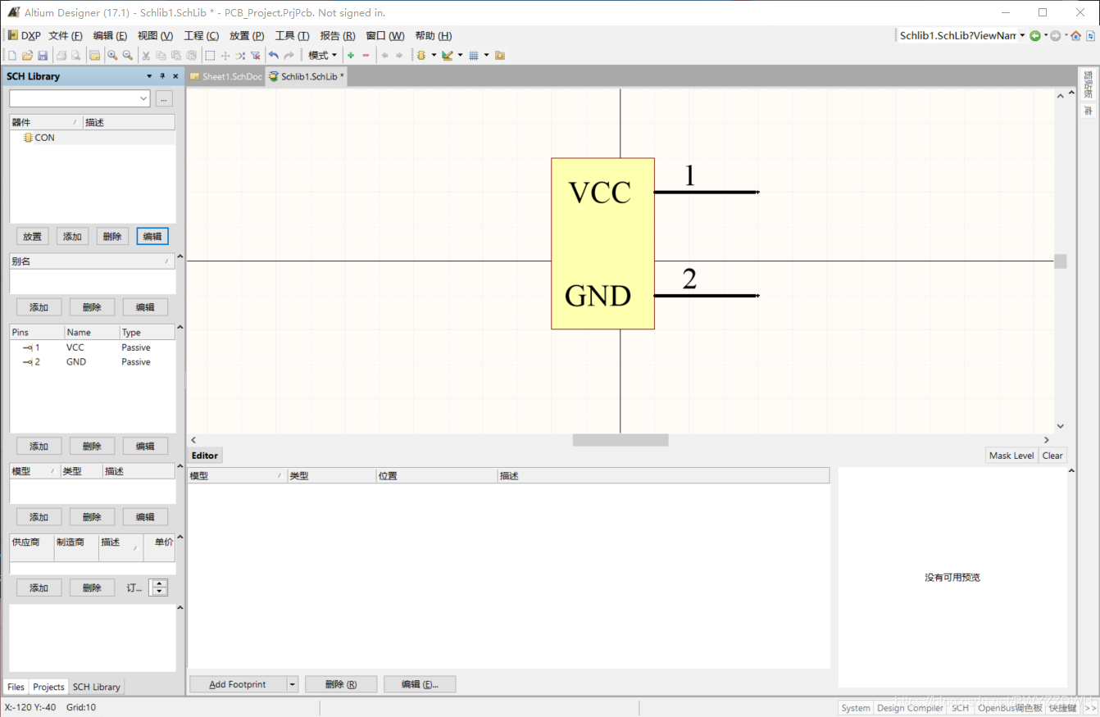Screen dimensions: 1100x717
Task: Open the SCH Library panel options arrow
Action: pos(149,76)
